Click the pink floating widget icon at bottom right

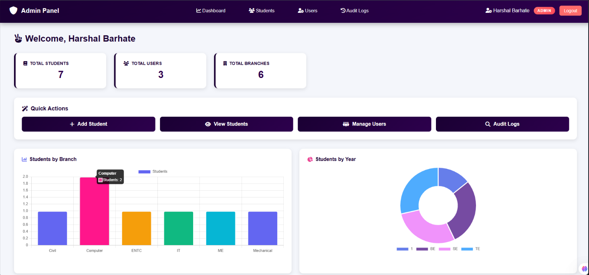click(x=584, y=268)
